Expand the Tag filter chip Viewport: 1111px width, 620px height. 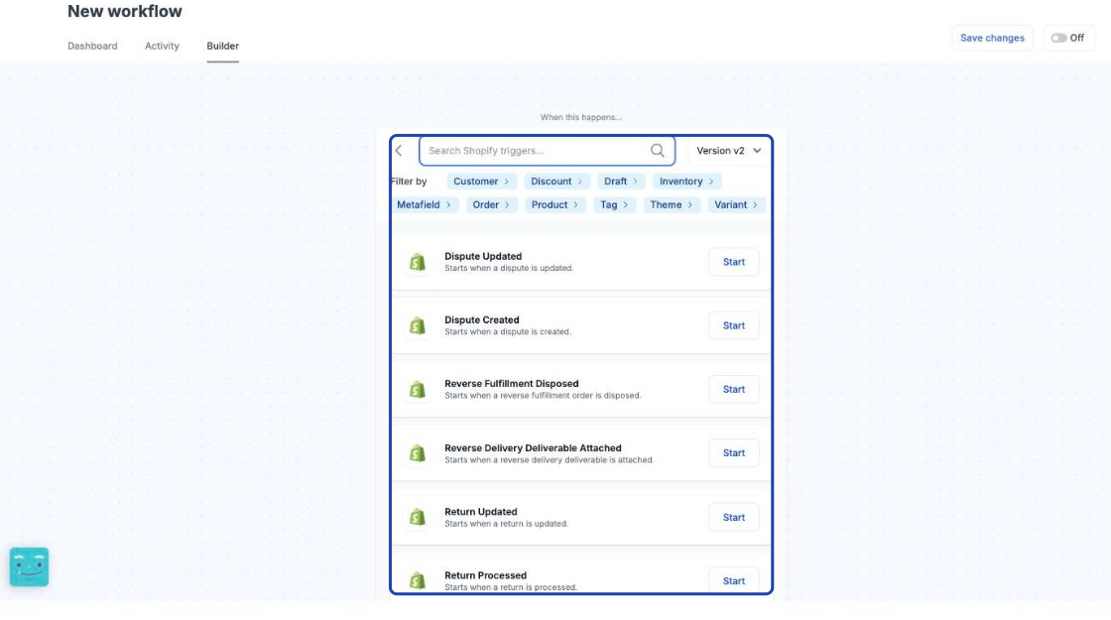(614, 204)
